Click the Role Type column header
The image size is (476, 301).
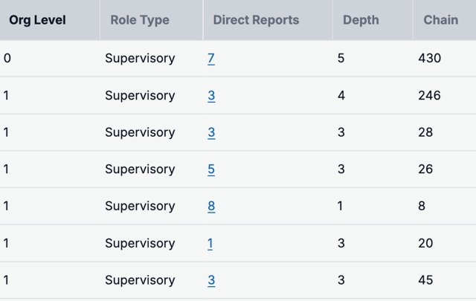140,20
